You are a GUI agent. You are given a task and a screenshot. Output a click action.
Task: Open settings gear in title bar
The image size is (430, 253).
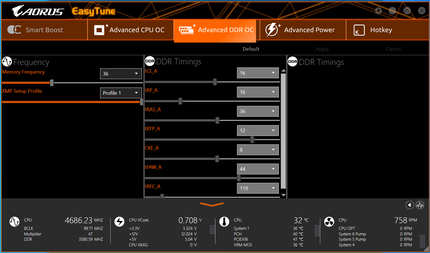tap(378, 11)
